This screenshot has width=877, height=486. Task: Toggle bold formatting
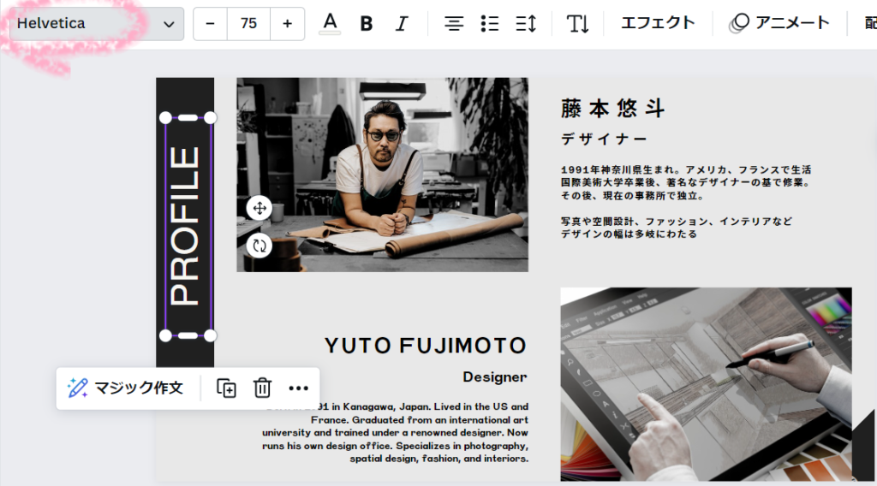coord(367,23)
